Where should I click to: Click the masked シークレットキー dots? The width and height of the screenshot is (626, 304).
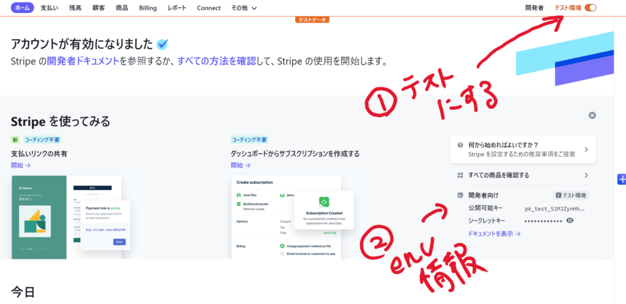coord(543,221)
